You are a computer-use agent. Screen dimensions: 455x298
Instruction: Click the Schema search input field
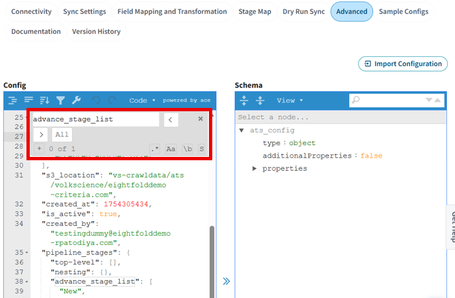390,100
